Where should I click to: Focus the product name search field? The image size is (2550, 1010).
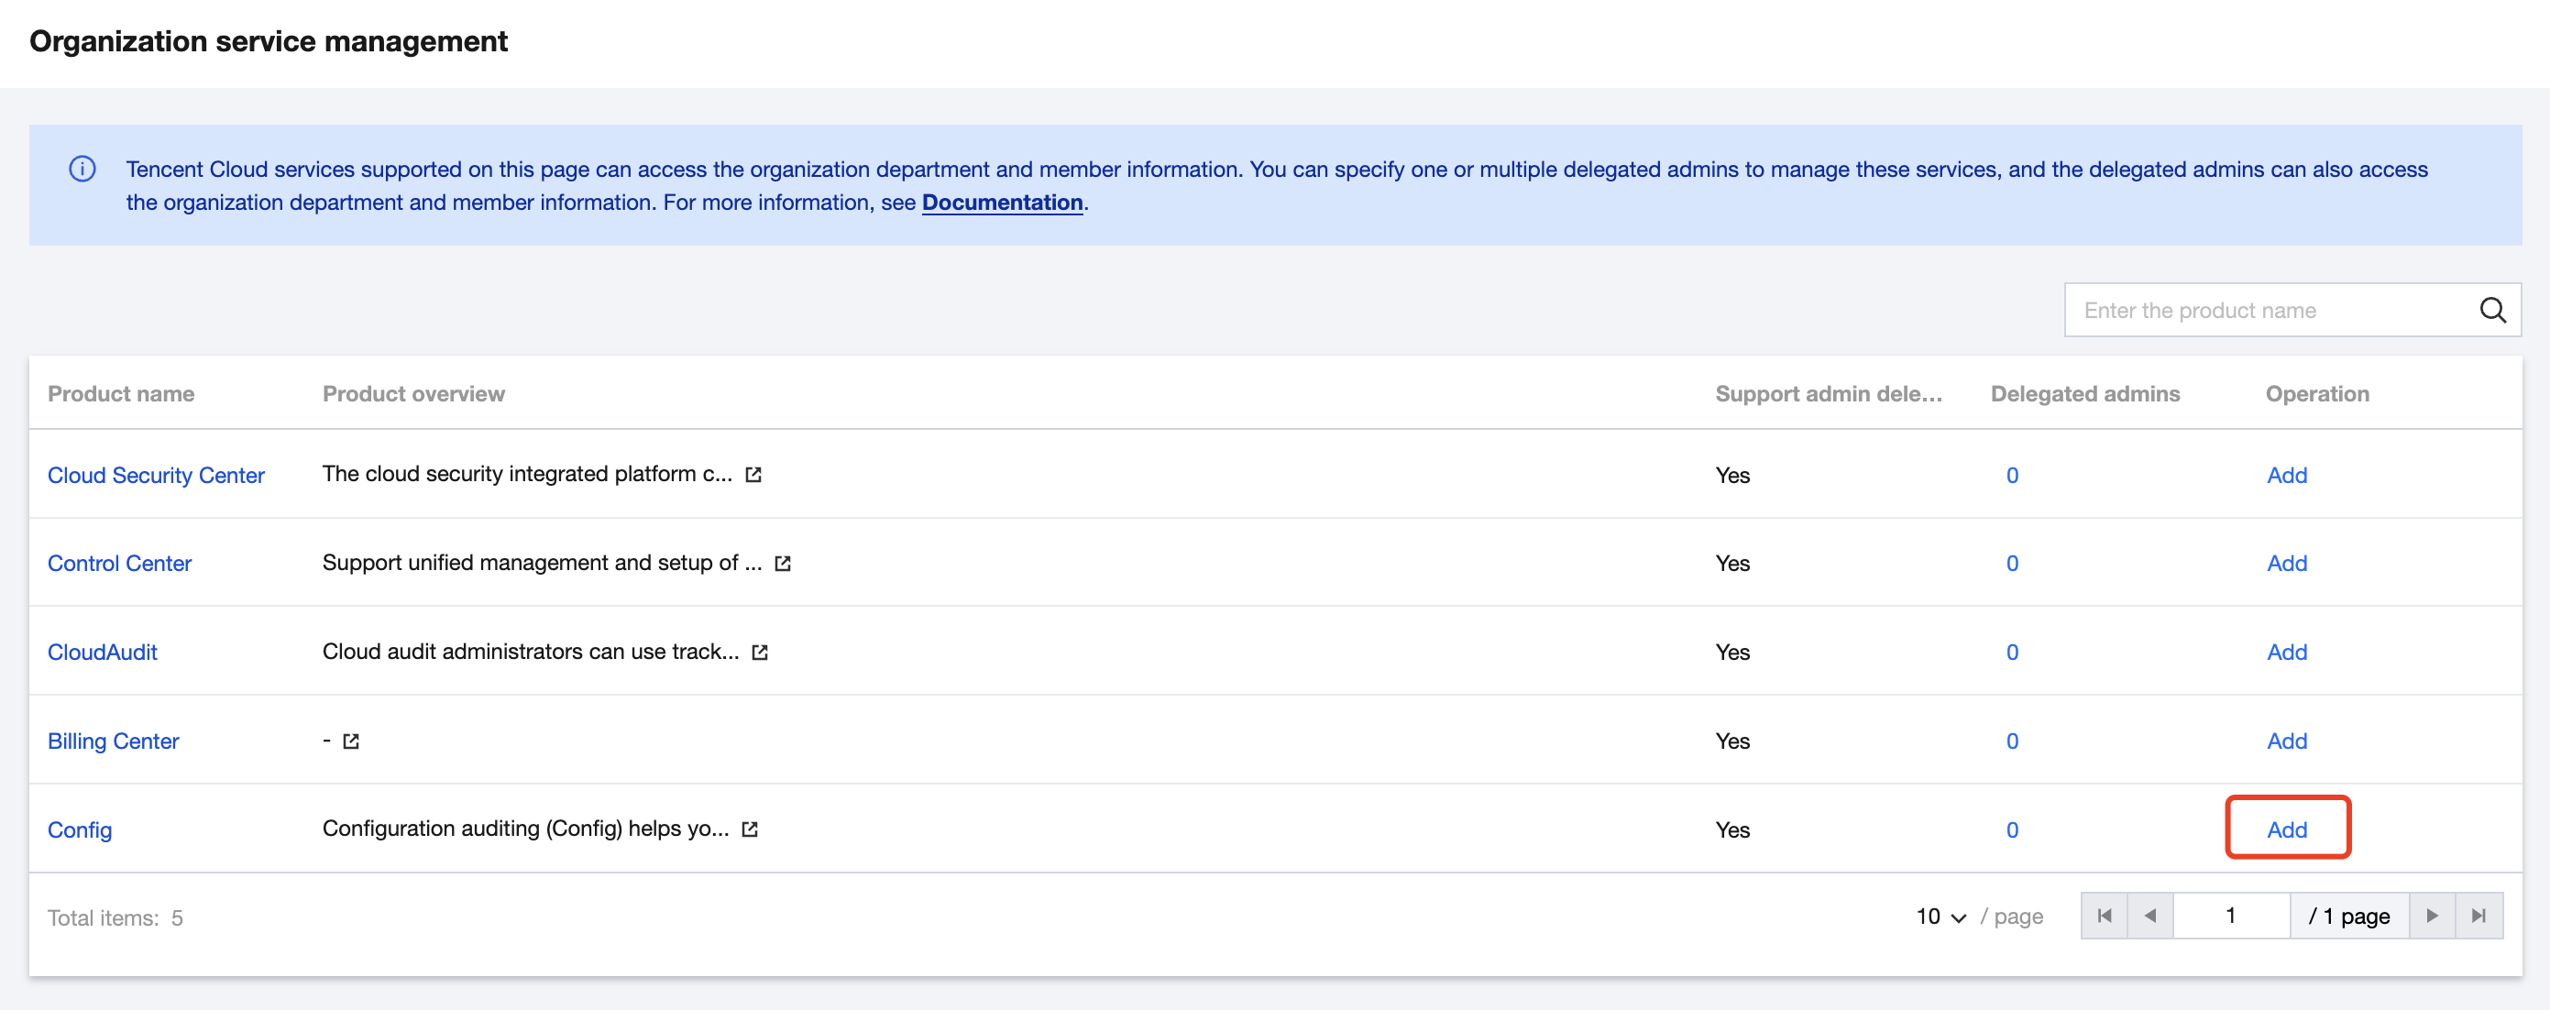pyautogui.click(x=2267, y=310)
